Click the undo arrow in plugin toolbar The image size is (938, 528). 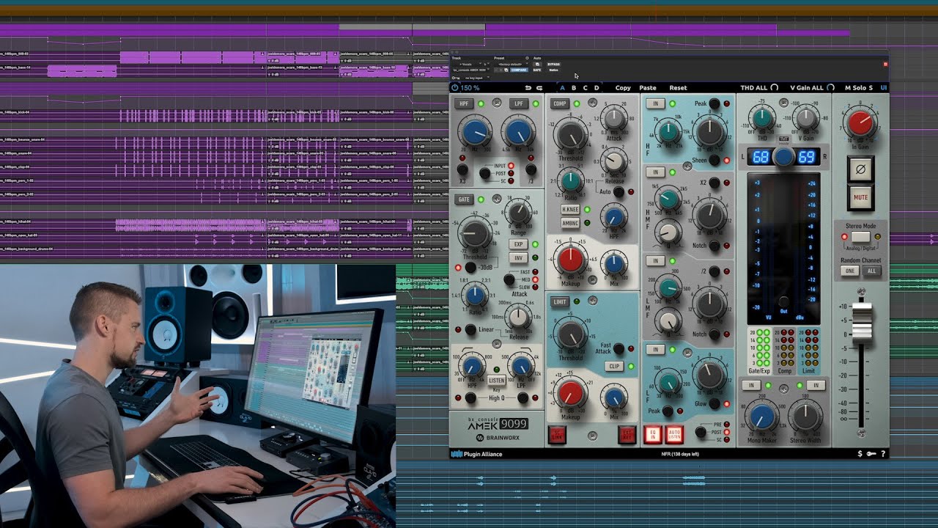point(528,88)
